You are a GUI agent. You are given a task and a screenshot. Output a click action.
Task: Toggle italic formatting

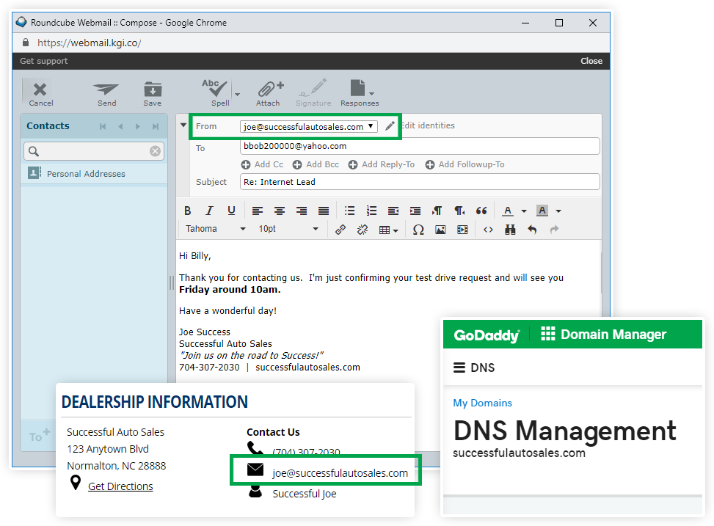[209, 211]
